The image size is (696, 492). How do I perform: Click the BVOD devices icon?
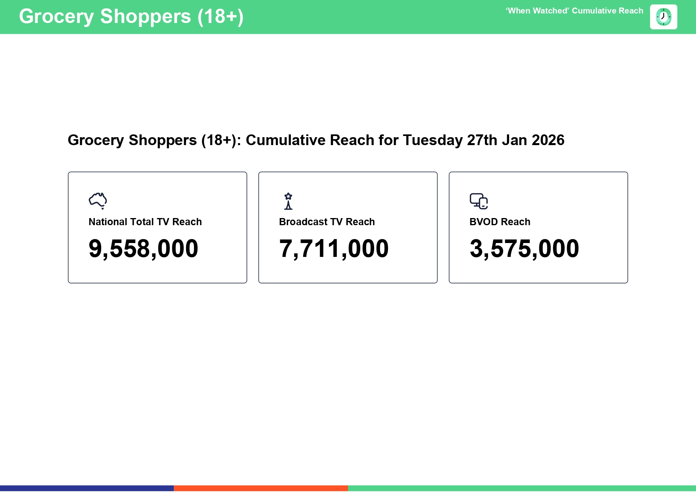(x=479, y=201)
